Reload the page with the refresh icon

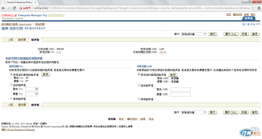[14, 8]
